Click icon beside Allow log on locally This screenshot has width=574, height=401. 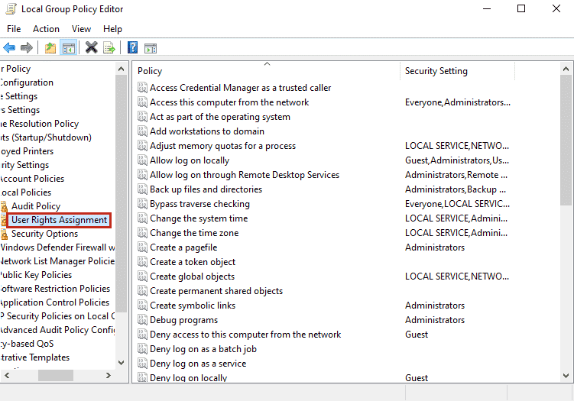click(142, 160)
